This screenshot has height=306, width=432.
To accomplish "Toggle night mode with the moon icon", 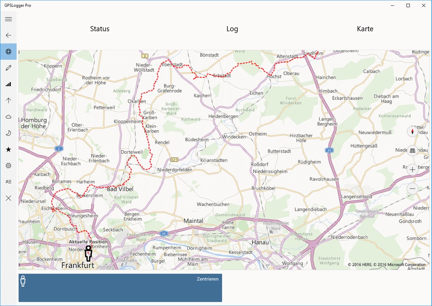I will coord(9,133).
